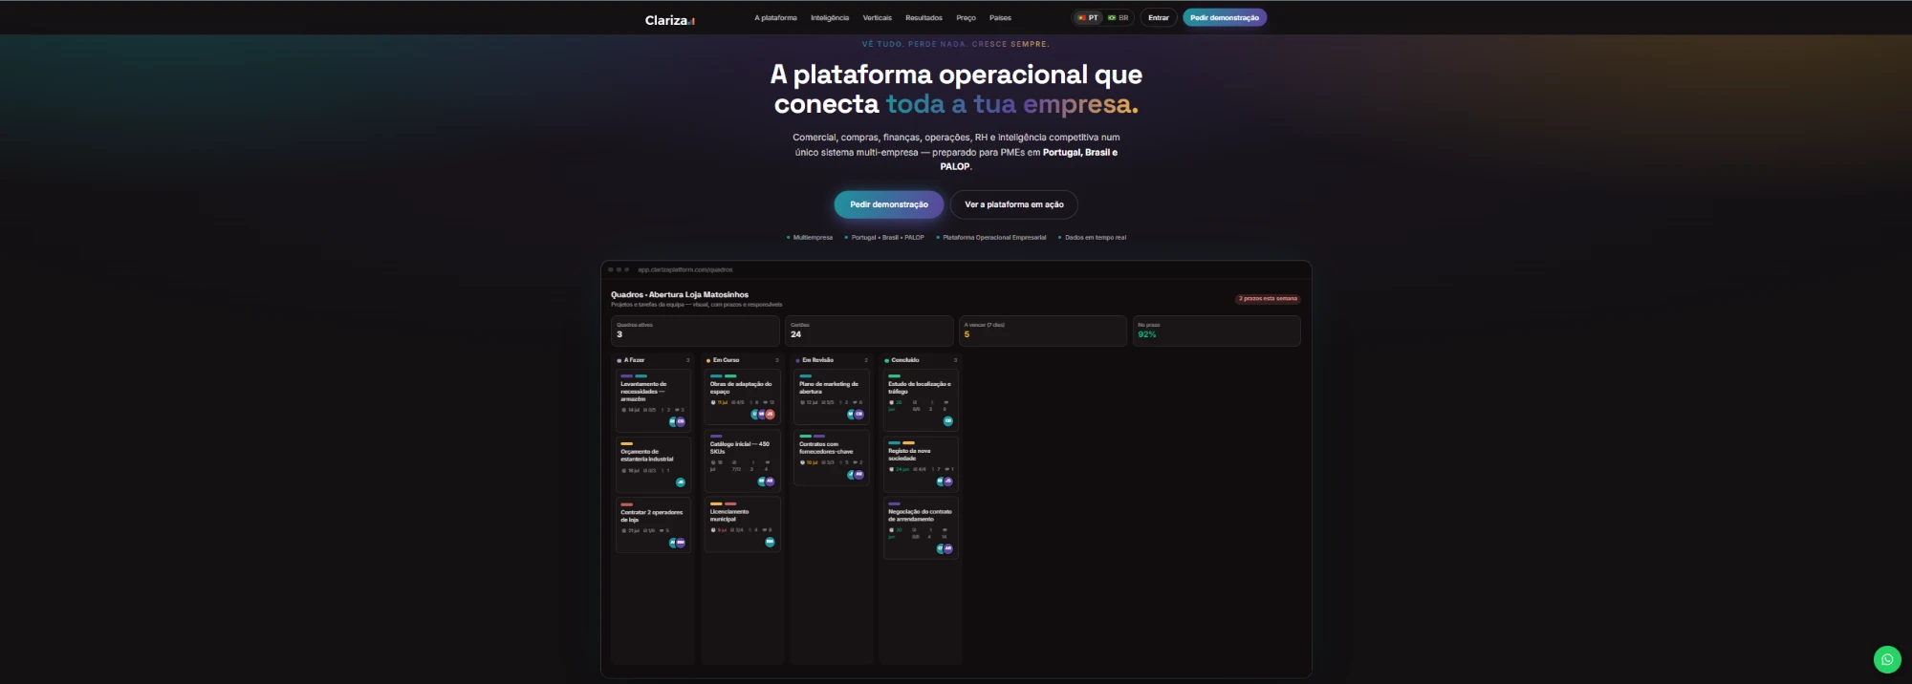This screenshot has height=684, width=1912.
Task: Click the due date on Contratos com fornecedores card
Action: point(810,462)
